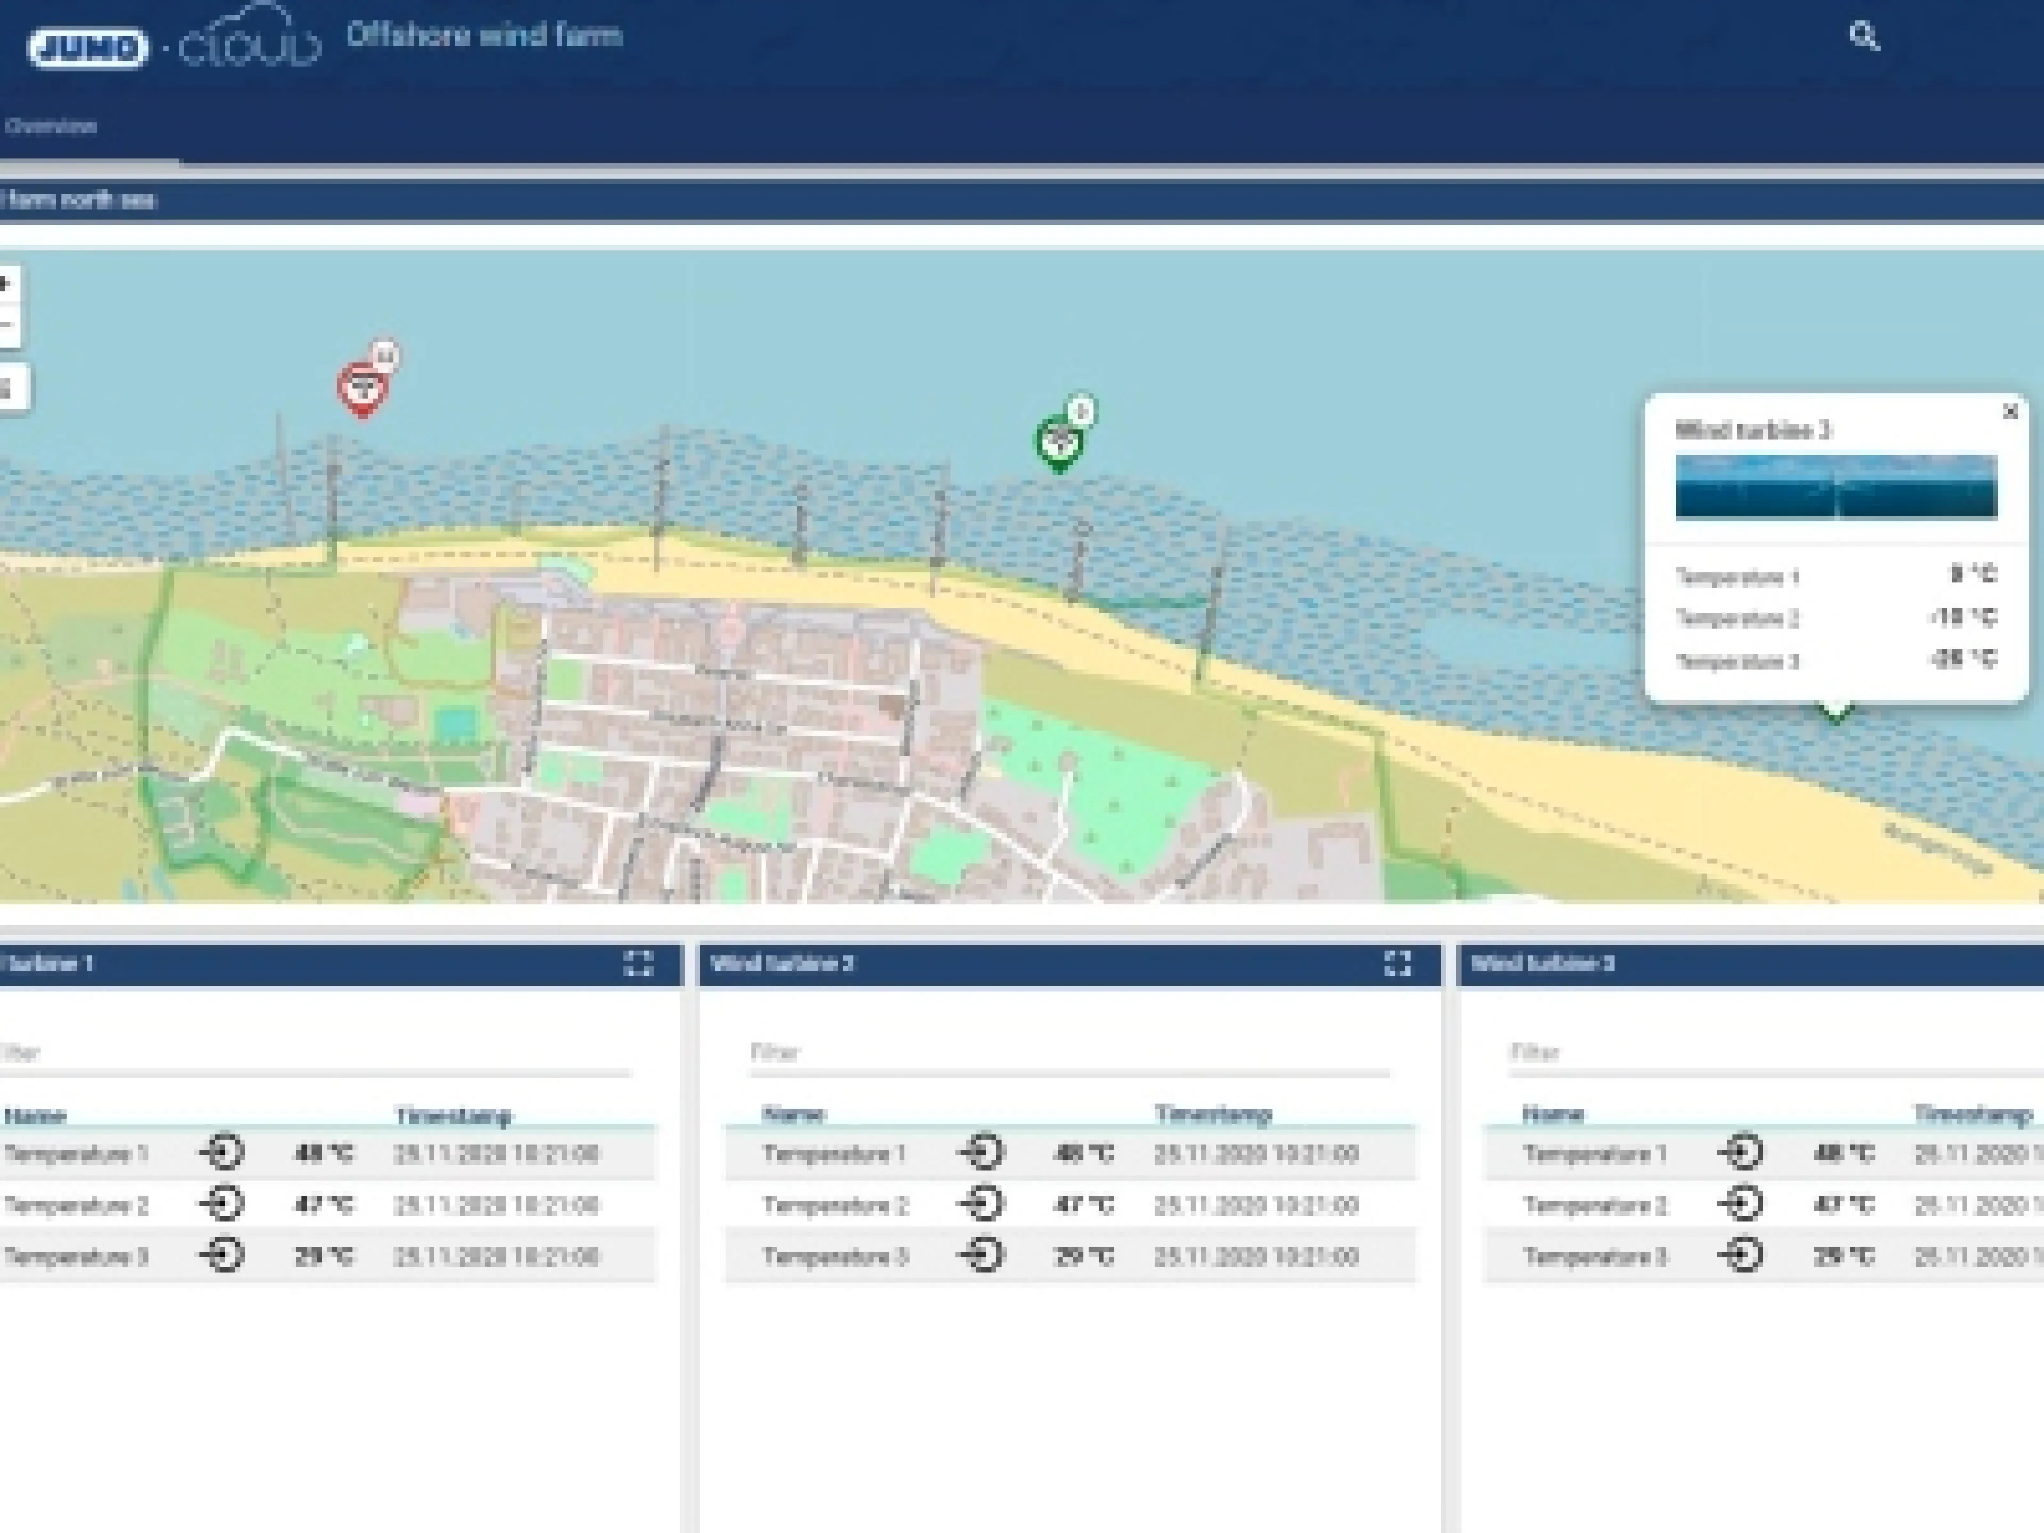Close the Wind turbine 3 popup
Viewport: 2044px width, 1533px height.
point(2010,412)
